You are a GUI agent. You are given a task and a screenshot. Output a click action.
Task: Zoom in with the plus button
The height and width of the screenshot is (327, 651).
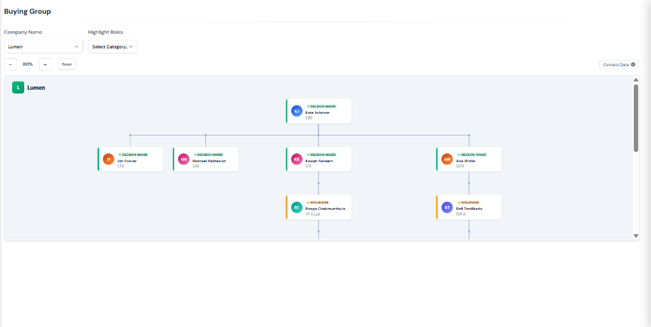tap(45, 64)
